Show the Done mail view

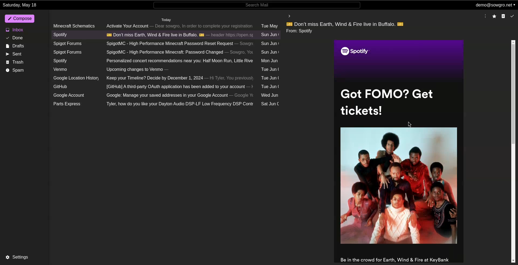pyautogui.click(x=18, y=38)
